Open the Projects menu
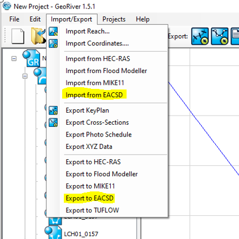Screen dimensions: 239x239 coord(114,19)
